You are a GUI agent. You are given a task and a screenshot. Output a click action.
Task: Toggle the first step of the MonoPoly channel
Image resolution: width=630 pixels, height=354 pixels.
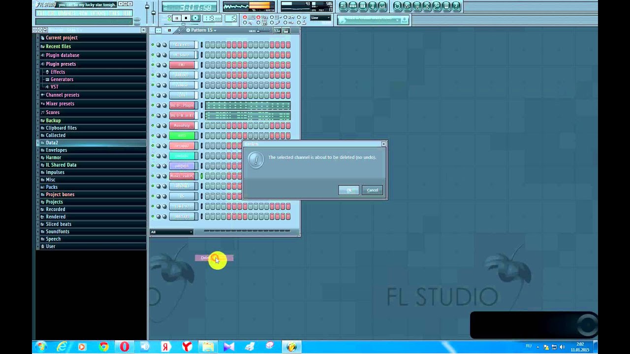click(207, 125)
